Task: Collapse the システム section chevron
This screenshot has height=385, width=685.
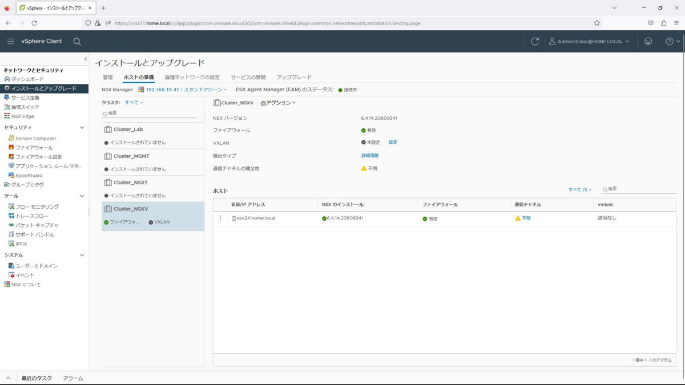Action: coord(82,256)
